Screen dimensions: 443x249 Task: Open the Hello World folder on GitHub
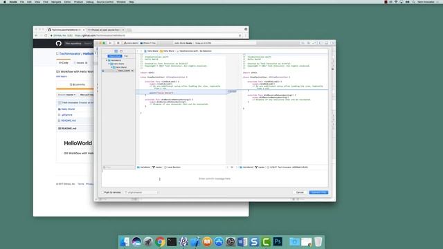pos(68,109)
